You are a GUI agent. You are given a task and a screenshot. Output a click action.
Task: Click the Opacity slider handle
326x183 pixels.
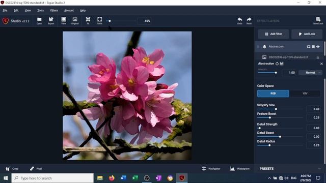tap(276, 73)
